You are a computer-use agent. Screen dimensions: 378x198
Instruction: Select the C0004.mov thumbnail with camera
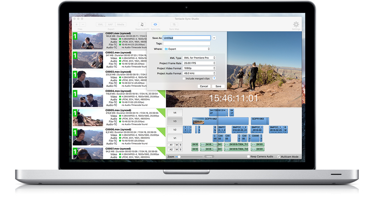point(88,98)
